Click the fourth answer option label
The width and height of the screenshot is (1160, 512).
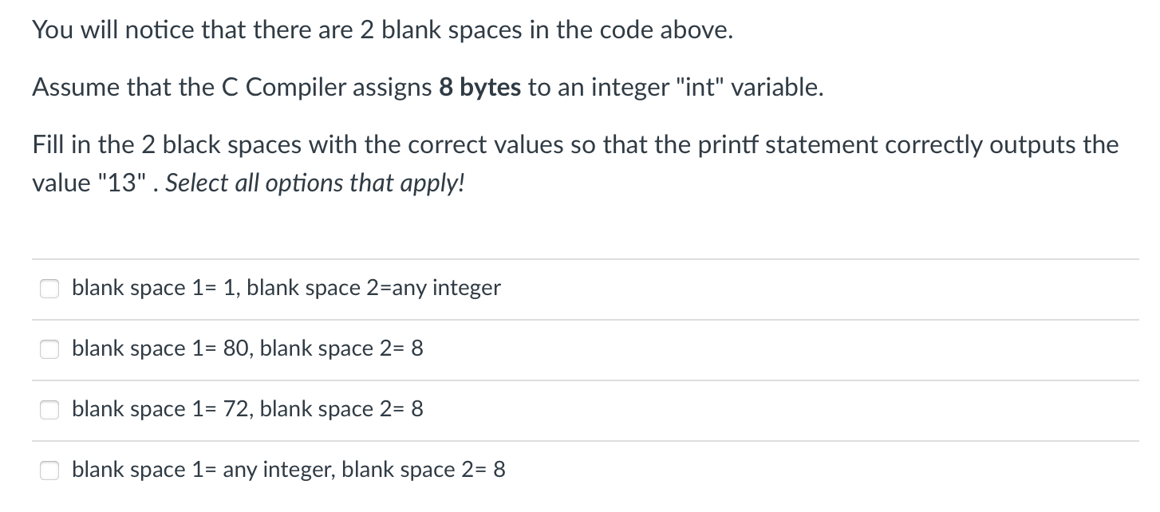point(288,471)
